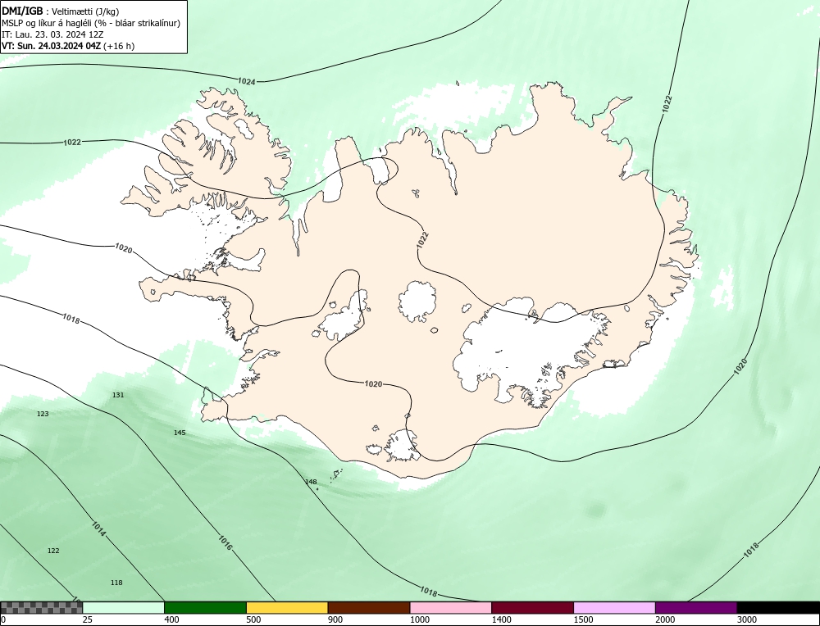
Task: Pick the pink 1000–1400 legend swatch
Action: click(x=451, y=607)
